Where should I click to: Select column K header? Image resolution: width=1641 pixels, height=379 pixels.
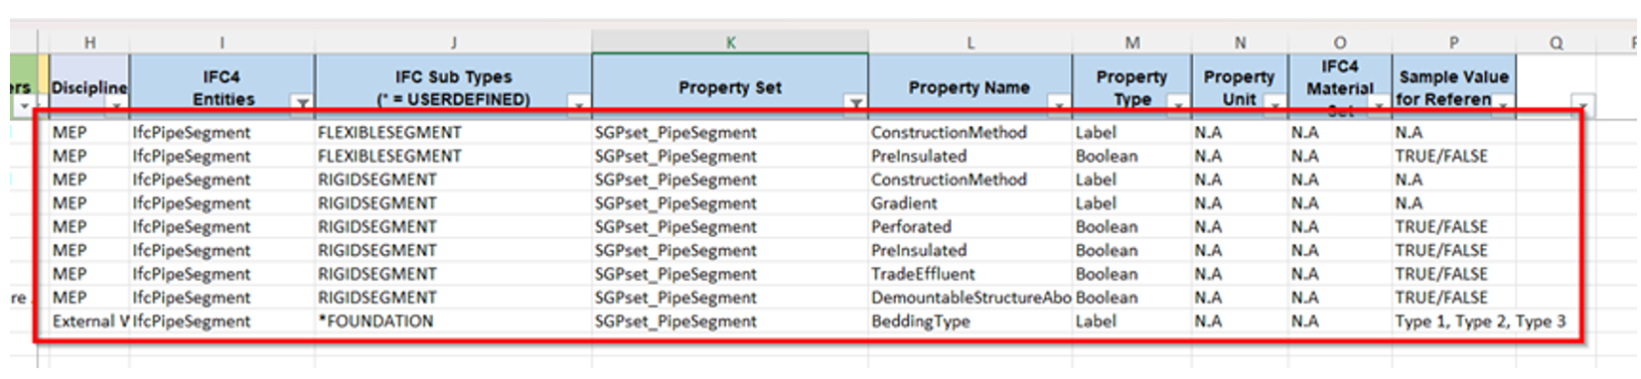click(730, 42)
